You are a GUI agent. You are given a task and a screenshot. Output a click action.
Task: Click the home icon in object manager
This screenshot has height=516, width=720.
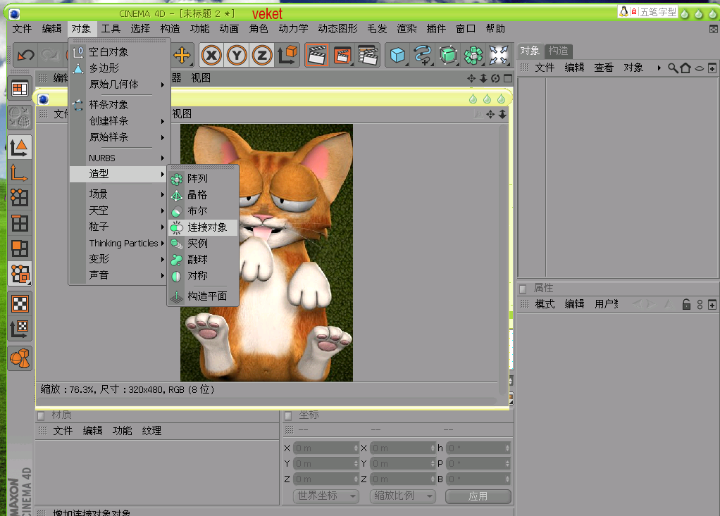(685, 68)
